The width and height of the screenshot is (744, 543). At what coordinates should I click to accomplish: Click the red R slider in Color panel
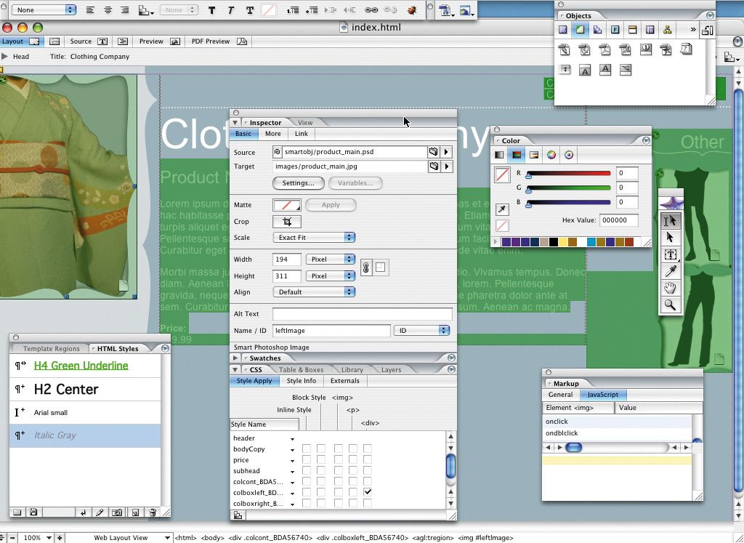click(x=568, y=173)
